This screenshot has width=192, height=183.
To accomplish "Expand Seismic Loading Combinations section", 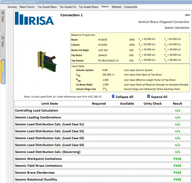I will pos(38,117).
